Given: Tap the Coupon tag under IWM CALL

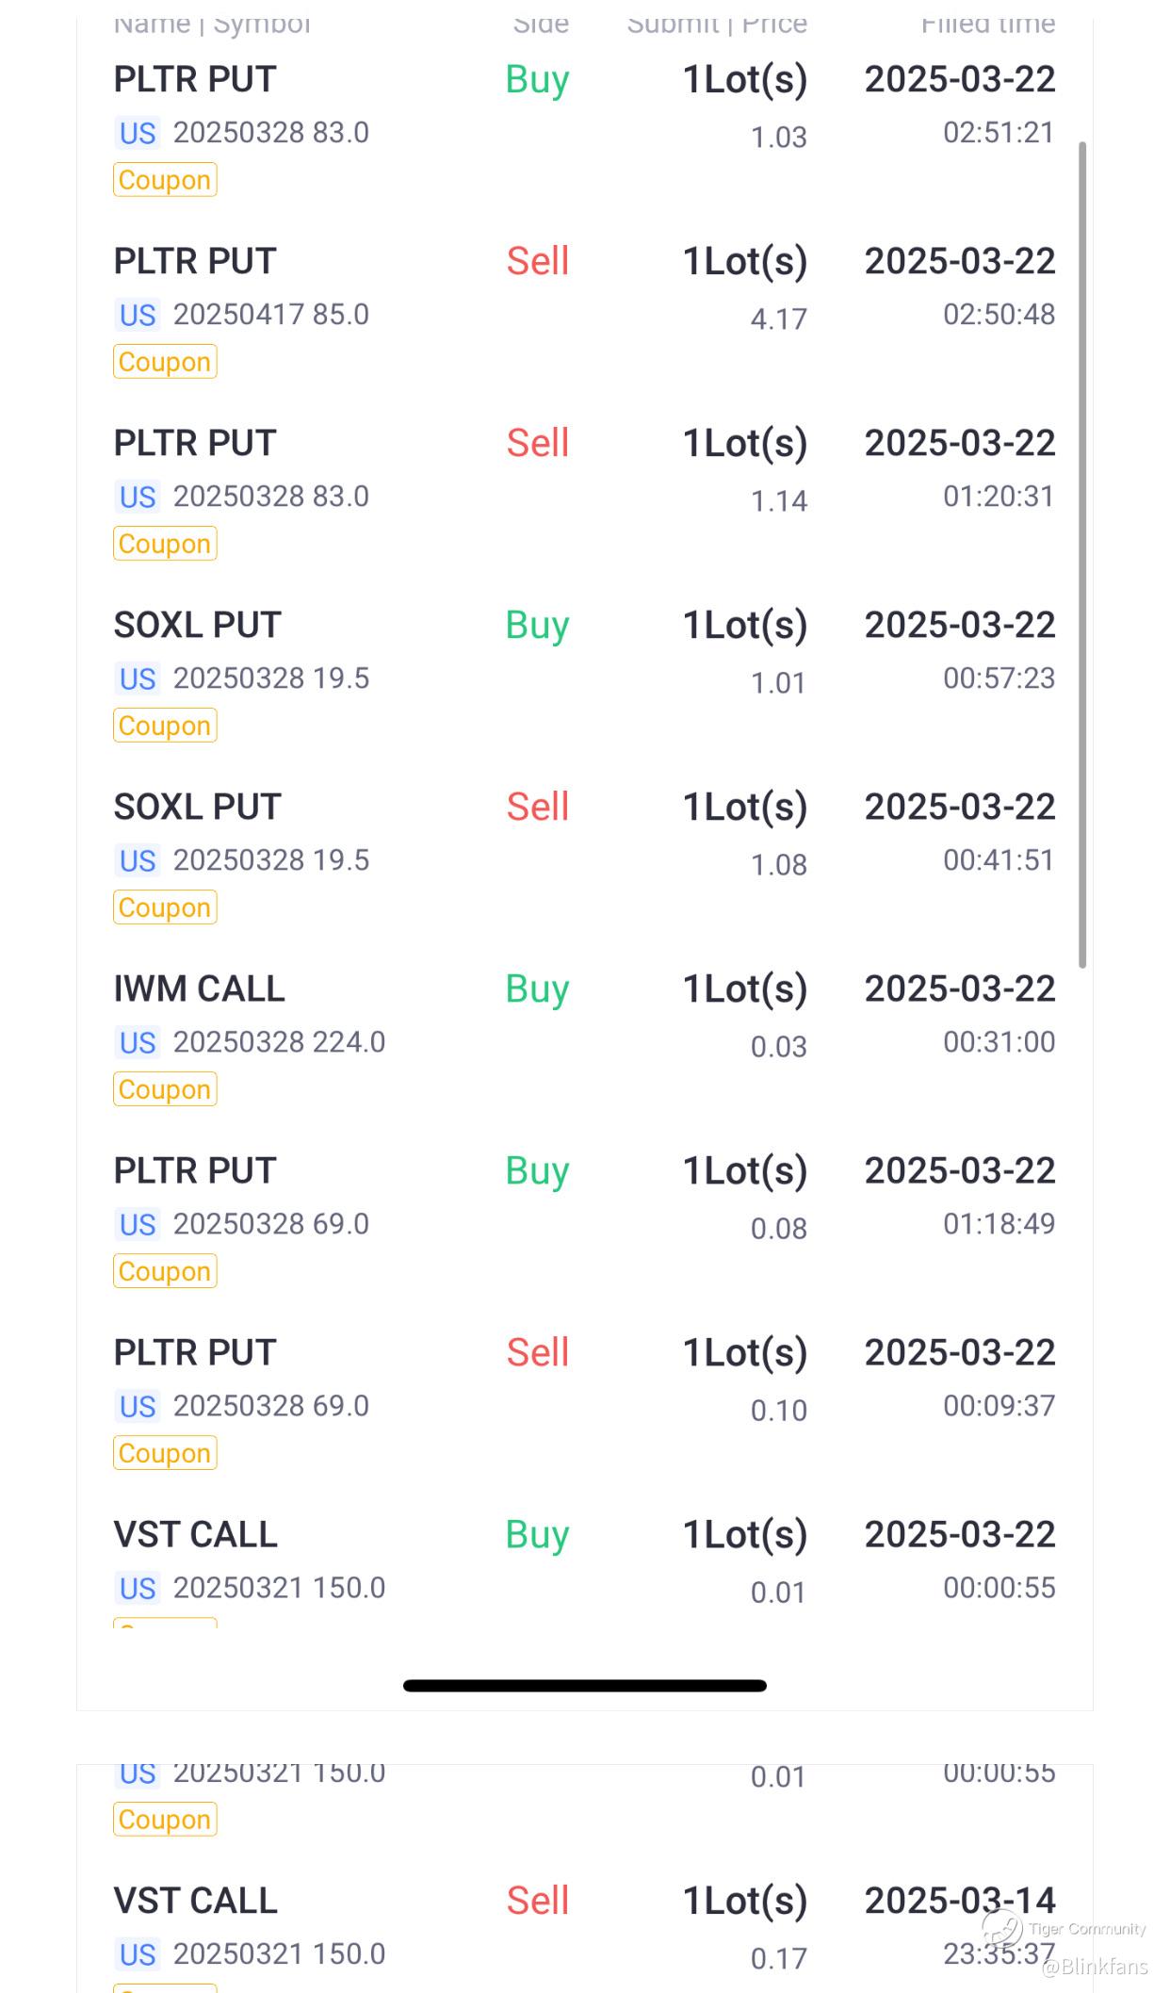Looking at the screenshot, I should pos(165,1089).
